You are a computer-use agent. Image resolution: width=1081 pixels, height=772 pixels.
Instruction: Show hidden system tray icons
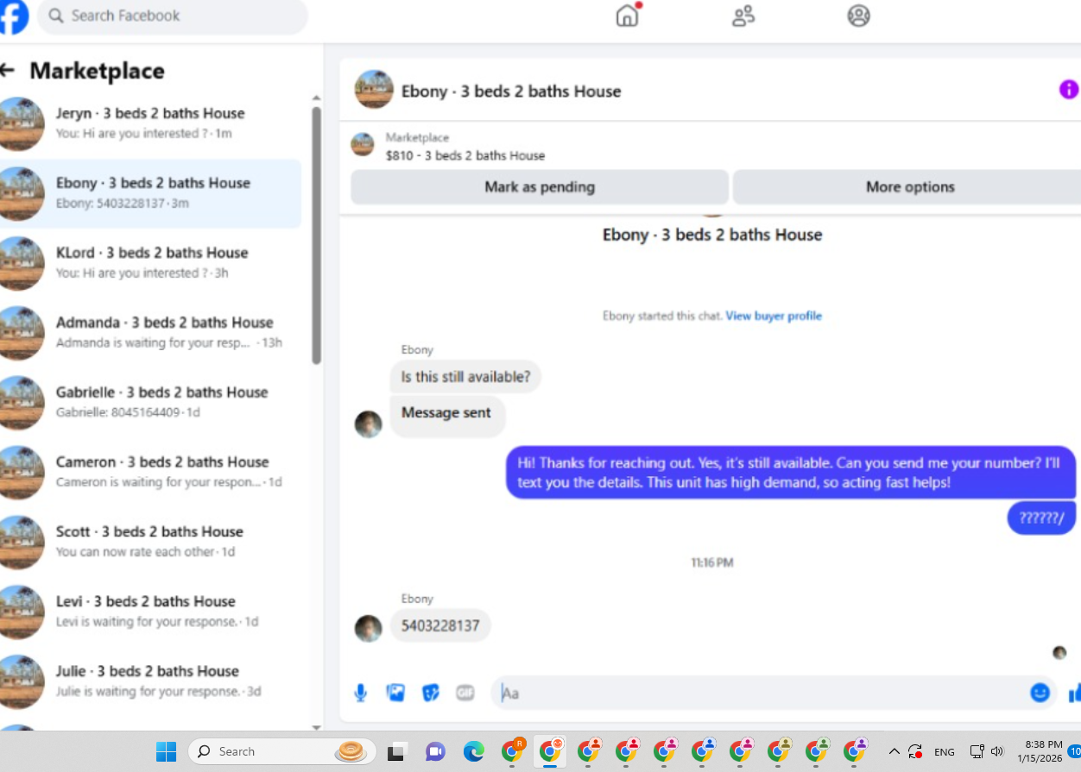click(x=895, y=751)
